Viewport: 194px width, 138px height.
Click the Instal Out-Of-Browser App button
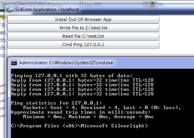coord(83,19)
